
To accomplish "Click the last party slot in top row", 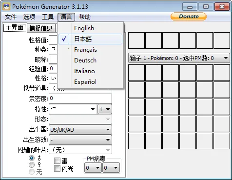I will pos(222,40).
